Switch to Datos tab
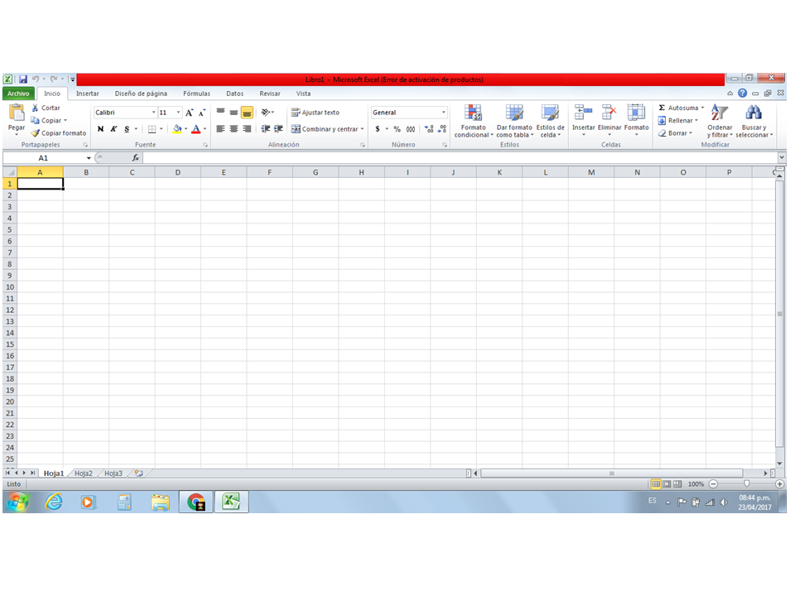The image size is (795, 596). click(x=234, y=94)
